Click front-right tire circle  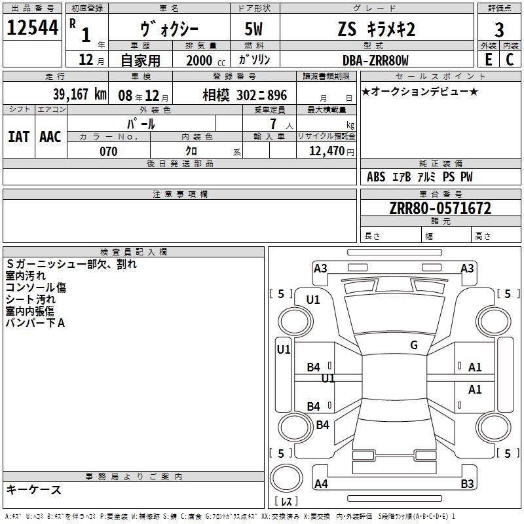pos(493,321)
